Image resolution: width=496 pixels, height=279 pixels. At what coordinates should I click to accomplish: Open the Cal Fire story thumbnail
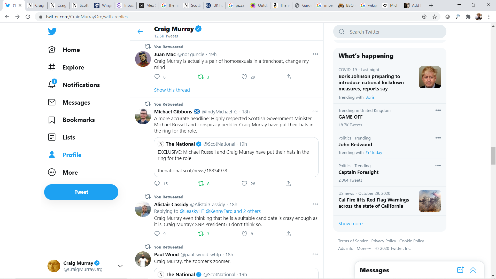430,201
